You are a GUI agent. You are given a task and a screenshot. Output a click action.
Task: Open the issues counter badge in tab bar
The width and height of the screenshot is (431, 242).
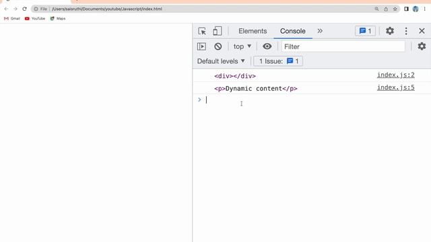365,31
